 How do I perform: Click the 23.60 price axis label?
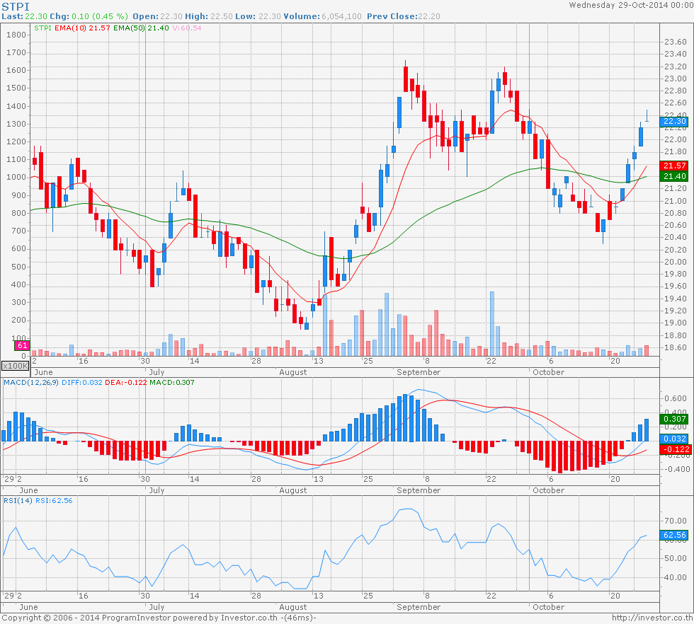click(x=676, y=42)
